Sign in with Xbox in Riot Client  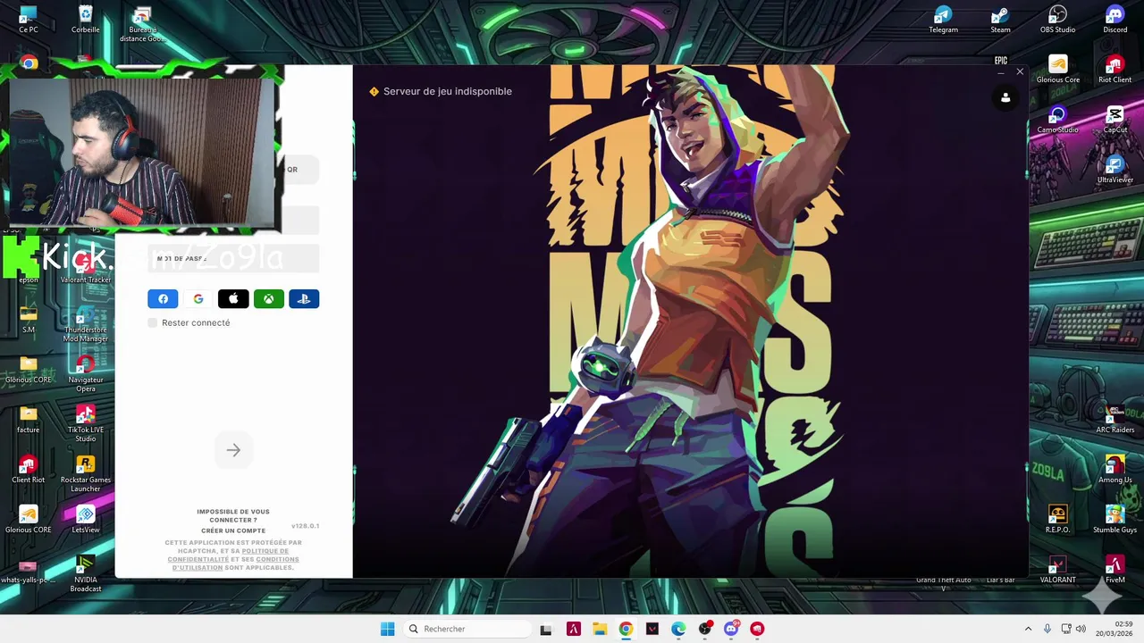(269, 299)
